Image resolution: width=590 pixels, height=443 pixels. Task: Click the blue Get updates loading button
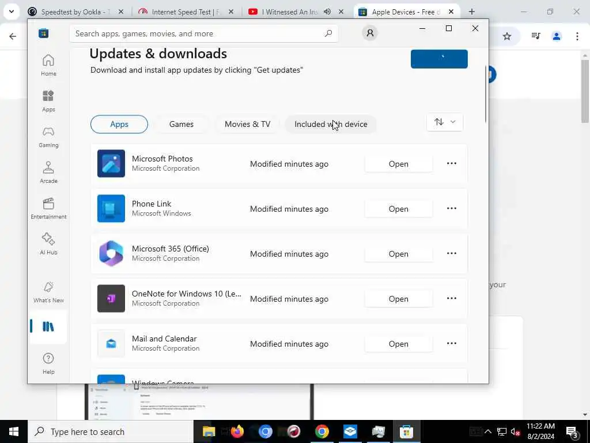(x=439, y=59)
